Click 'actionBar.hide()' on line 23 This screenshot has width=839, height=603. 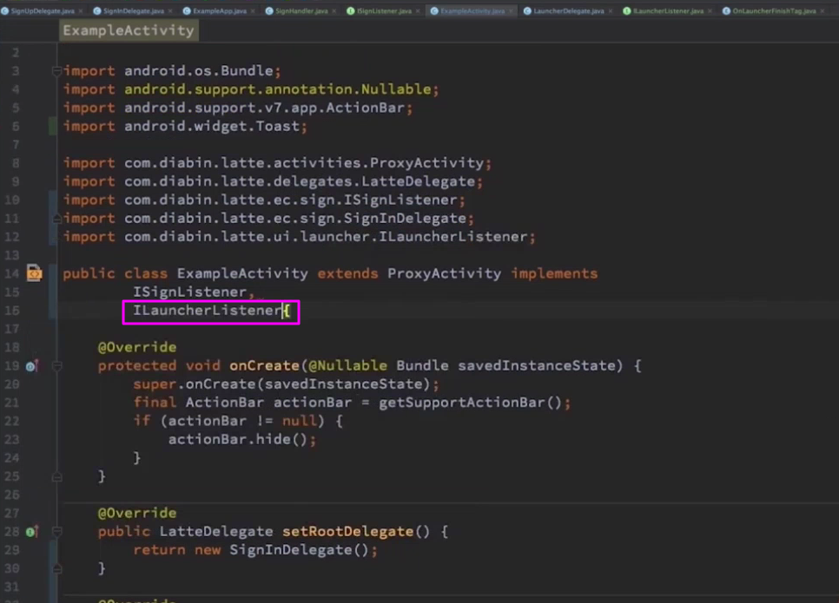pos(238,439)
